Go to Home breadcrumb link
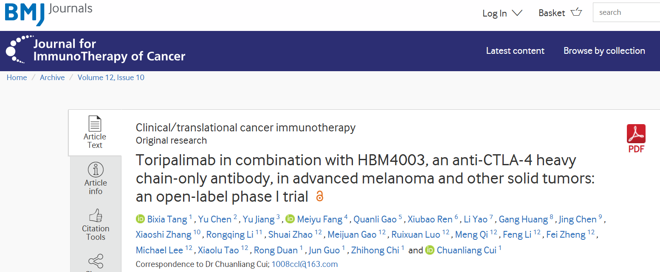Screen dimensions: 660x272 coord(17,78)
